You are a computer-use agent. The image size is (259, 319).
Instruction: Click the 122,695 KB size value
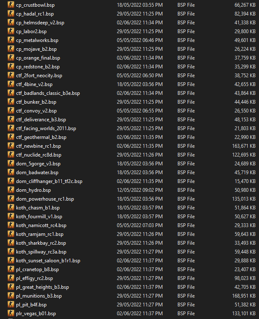(x=244, y=154)
